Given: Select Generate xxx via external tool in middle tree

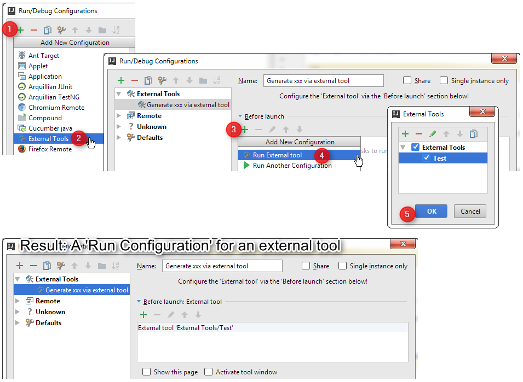Looking at the screenshot, I should (x=173, y=105).
